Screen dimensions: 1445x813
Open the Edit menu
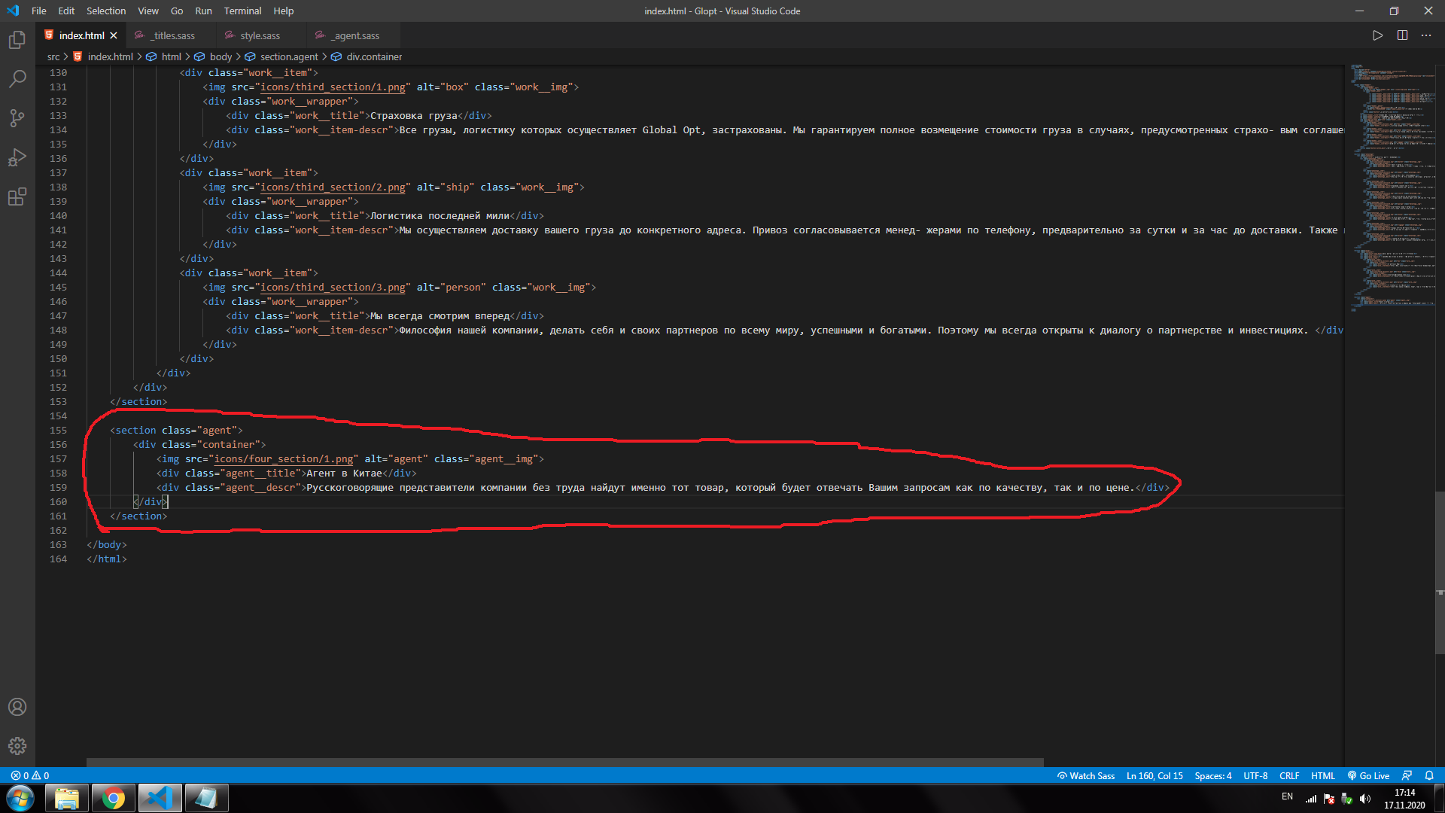(66, 11)
